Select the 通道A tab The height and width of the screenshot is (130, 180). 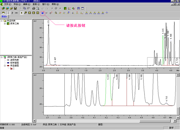4,17
